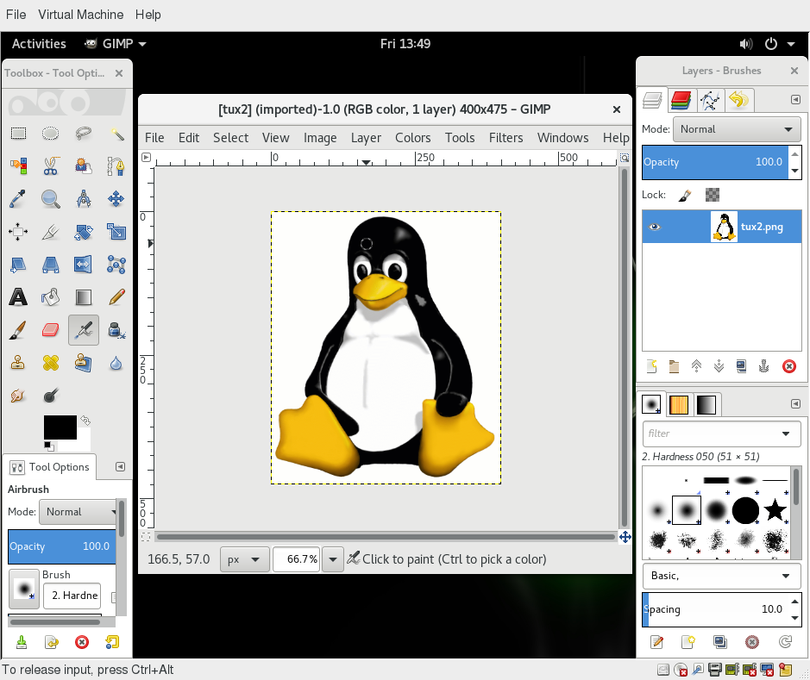The height and width of the screenshot is (680, 810).
Task: Select the Rectangle Select tool
Action: click(18, 134)
